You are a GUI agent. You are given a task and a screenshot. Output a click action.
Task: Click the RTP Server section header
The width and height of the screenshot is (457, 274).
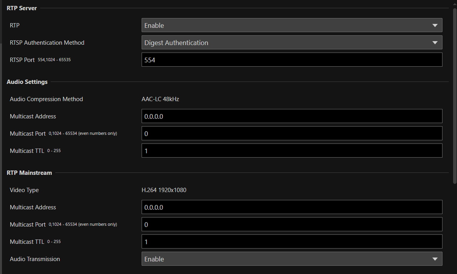coord(22,8)
